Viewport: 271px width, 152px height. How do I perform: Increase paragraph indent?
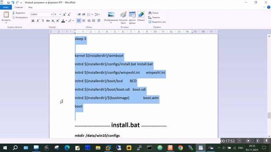point(84,14)
